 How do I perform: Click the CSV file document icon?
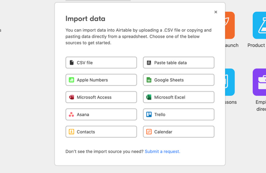point(71,63)
